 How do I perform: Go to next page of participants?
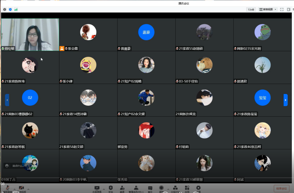pos(286,100)
